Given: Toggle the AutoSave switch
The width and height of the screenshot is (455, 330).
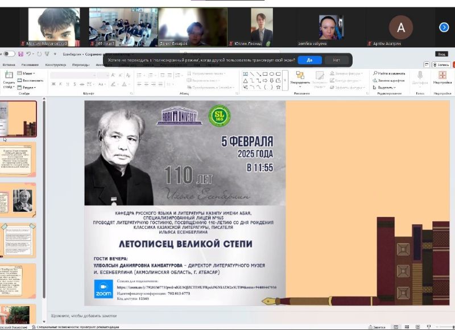Looking at the screenshot, I should pyautogui.click(x=9, y=54).
